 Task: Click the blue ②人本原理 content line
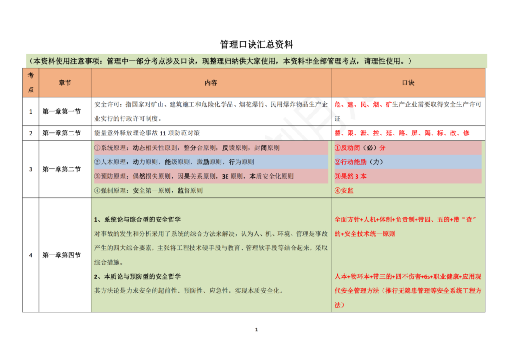click(174, 162)
